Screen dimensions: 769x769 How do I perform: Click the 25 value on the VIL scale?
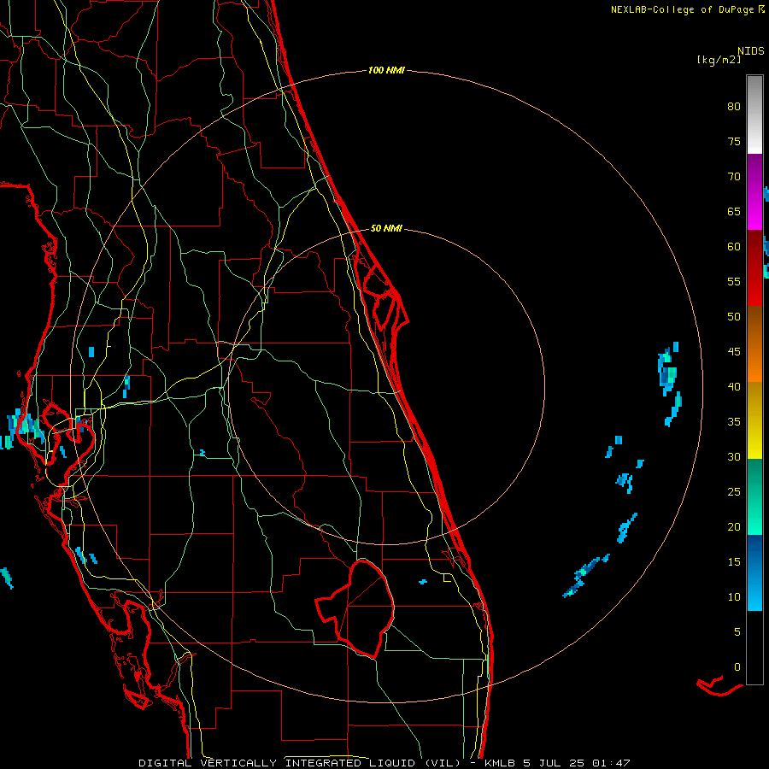click(734, 491)
